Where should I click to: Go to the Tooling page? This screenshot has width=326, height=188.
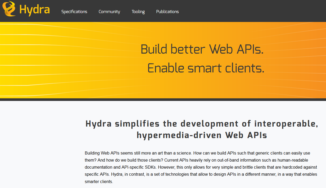point(138,12)
